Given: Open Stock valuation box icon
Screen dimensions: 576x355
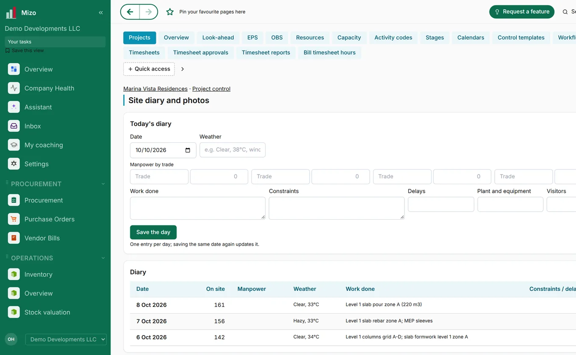Looking at the screenshot, I should pos(14,312).
